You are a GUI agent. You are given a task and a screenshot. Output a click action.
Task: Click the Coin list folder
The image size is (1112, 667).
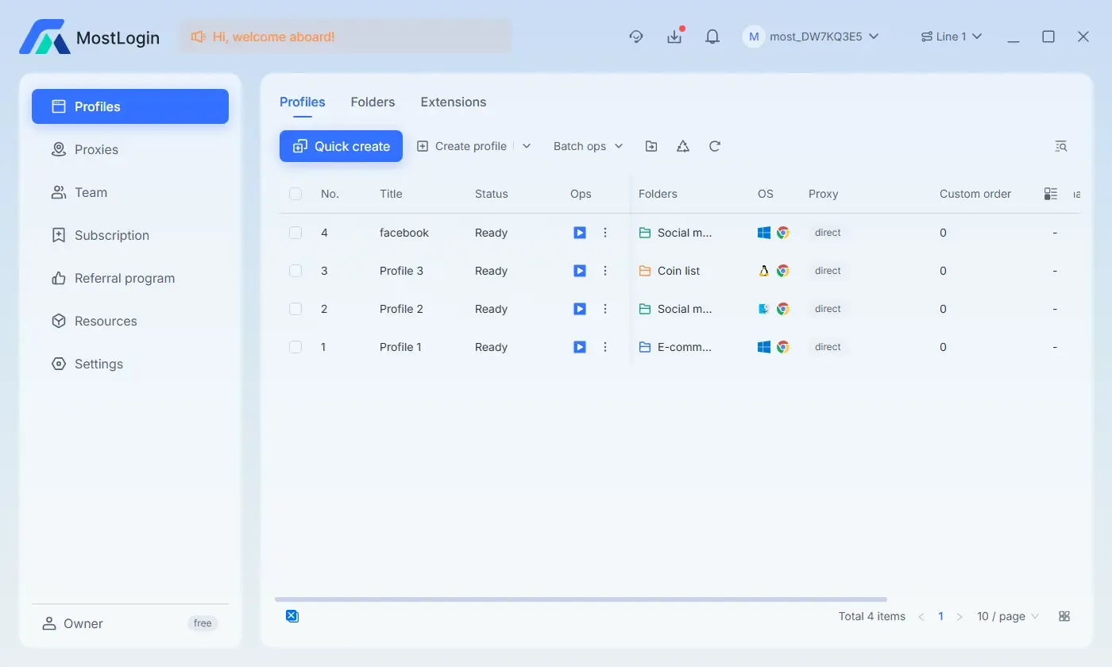pyautogui.click(x=670, y=271)
